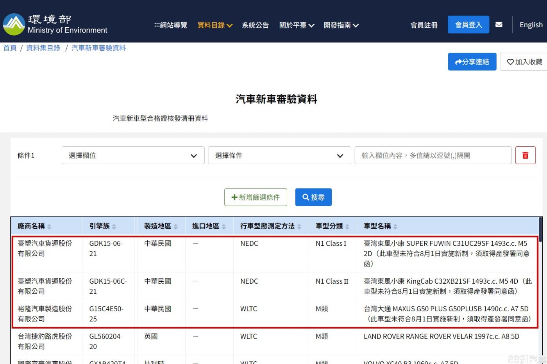Sort by 進口地區 column sort icon
This screenshot has width=547, height=364.
(x=224, y=227)
